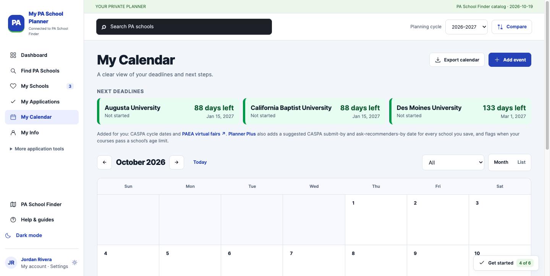Click the PA logo badge
550x276 pixels.
[16, 23]
